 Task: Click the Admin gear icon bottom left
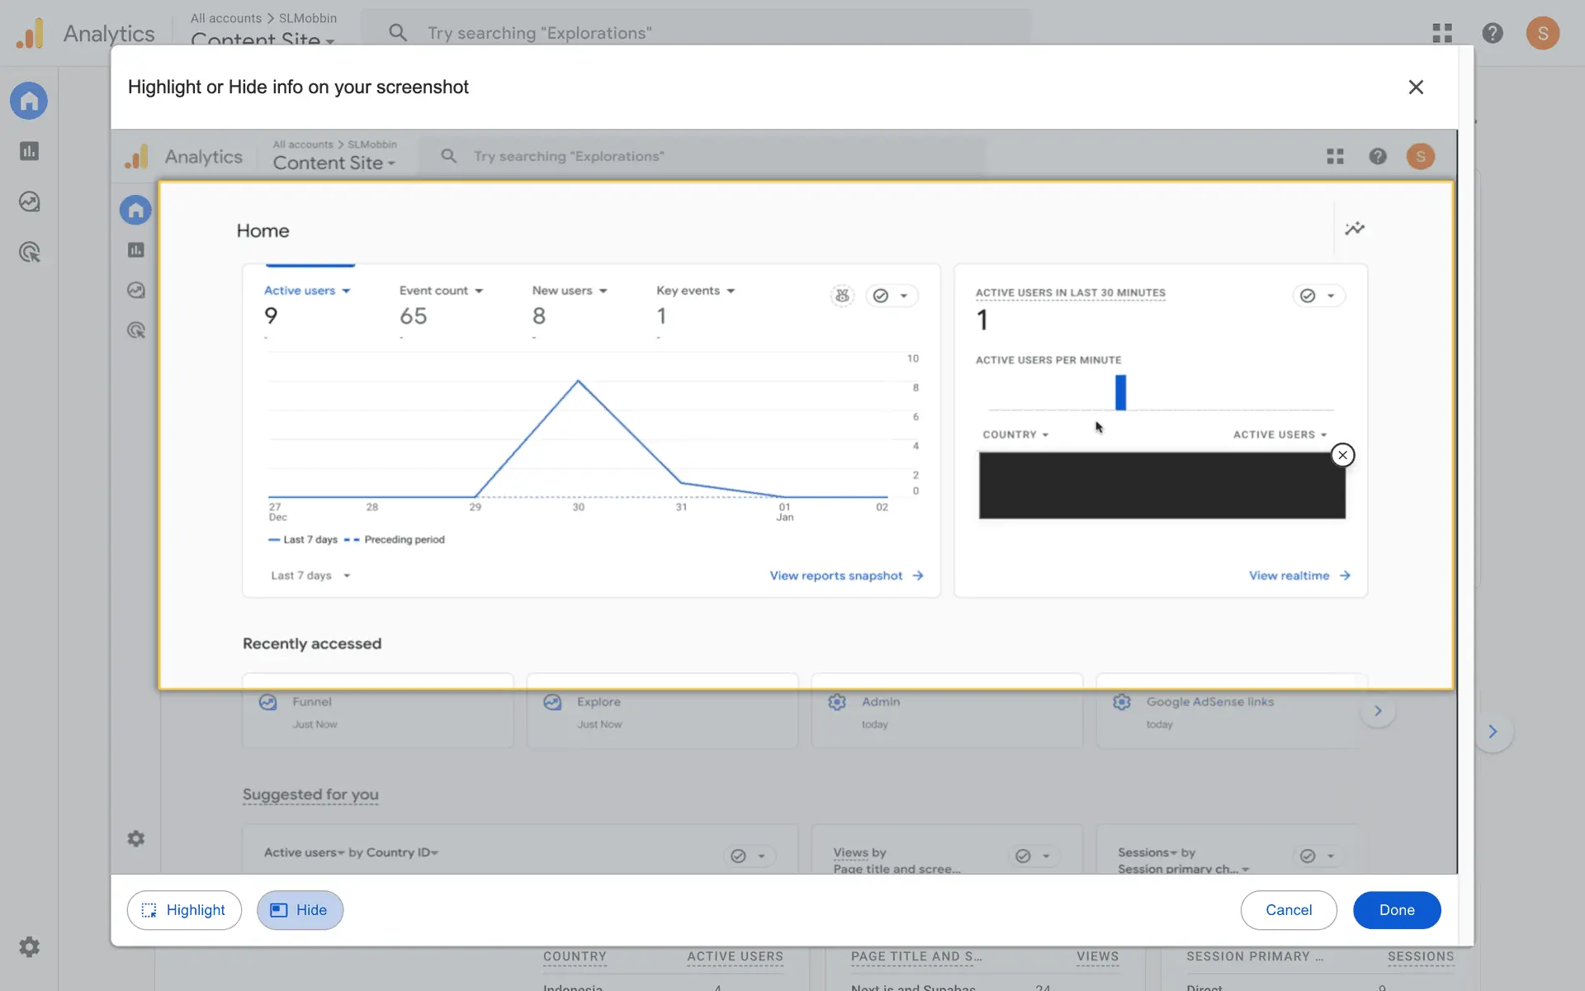point(29,946)
